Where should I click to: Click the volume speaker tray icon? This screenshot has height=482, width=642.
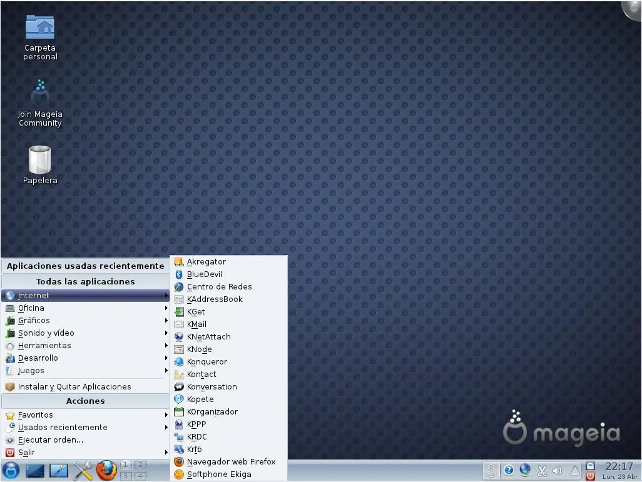click(x=558, y=471)
